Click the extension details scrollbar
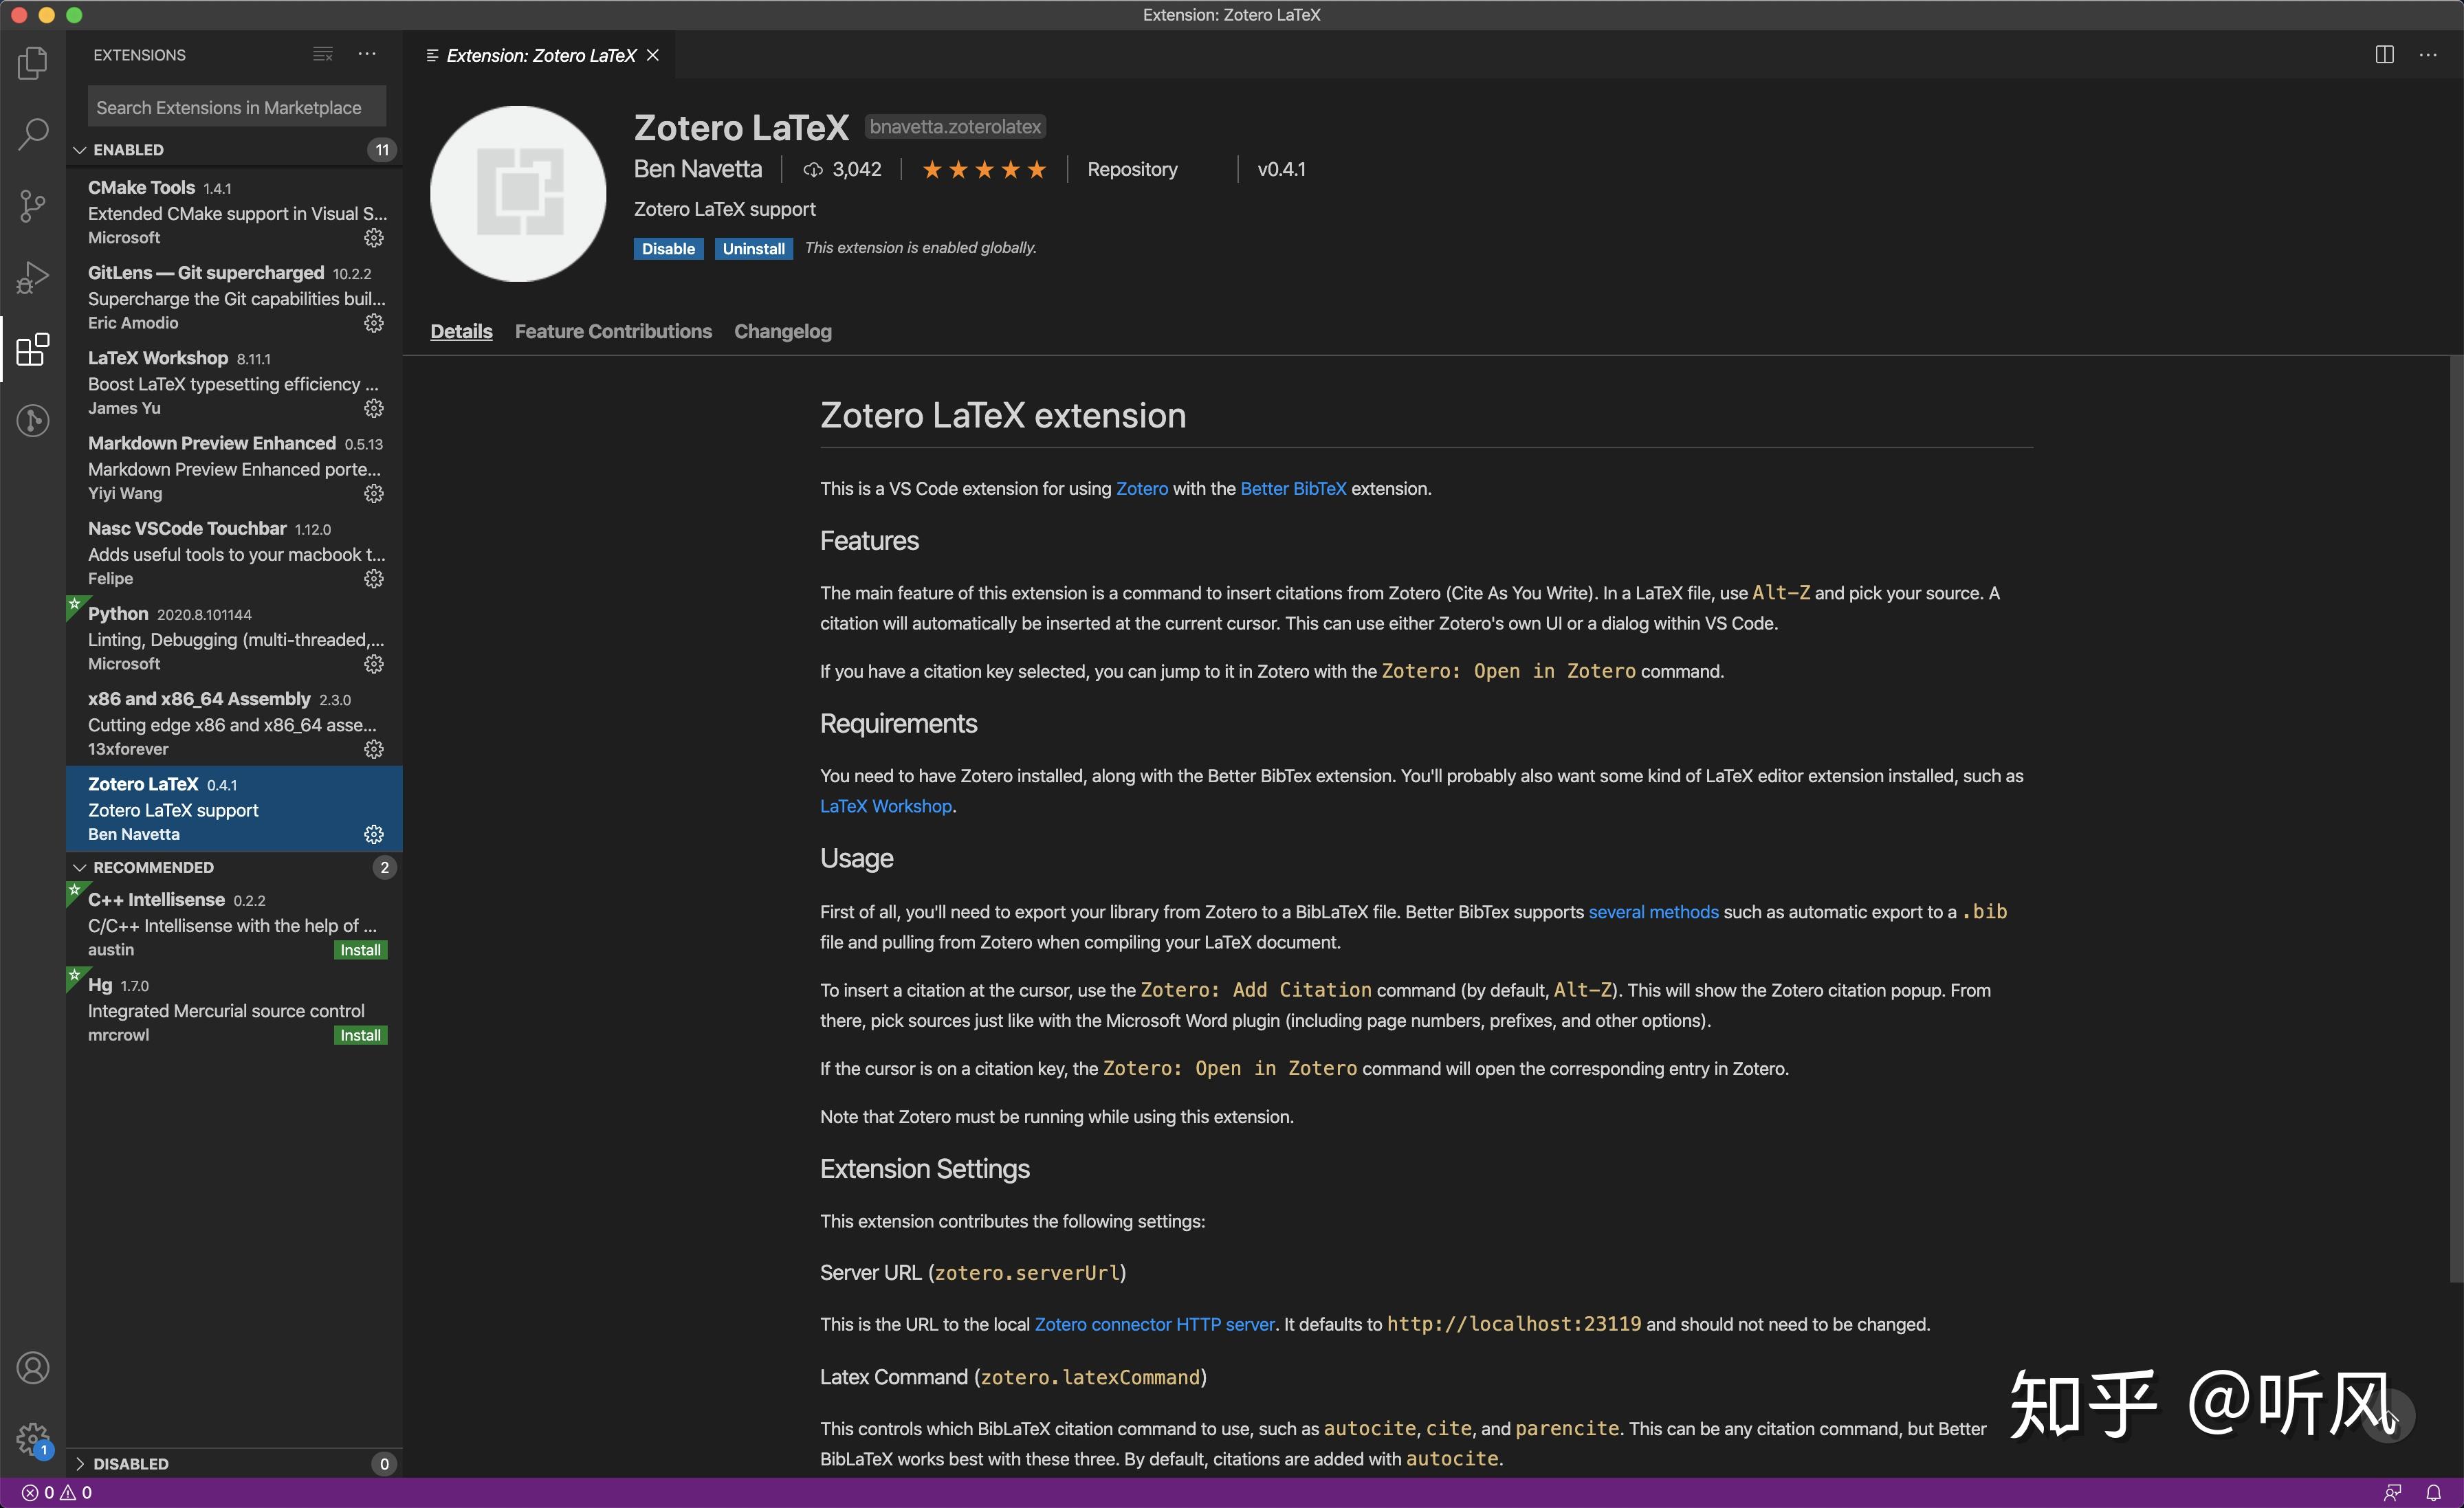 click(2456, 820)
